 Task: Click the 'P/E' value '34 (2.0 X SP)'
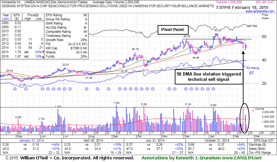(77, 44)
